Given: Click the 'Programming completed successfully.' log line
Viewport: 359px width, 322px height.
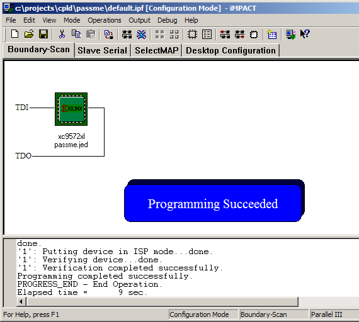Looking at the screenshot, I should (x=105, y=276).
